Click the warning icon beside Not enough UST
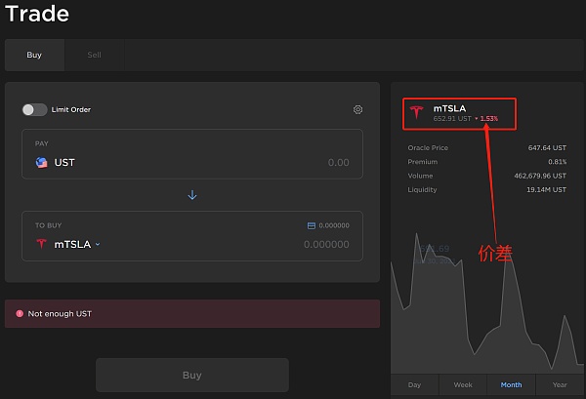Viewport: 586px width, 399px height. pos(20,313)
